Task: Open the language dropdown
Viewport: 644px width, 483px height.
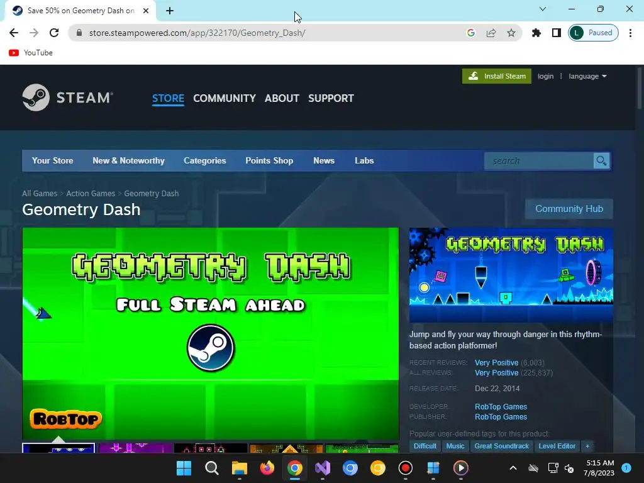Action: (x=587, y=76)
